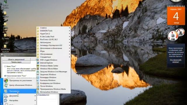
Task: Expand the DAEMON Tools submenu arrow
Action: pos(70,31)
